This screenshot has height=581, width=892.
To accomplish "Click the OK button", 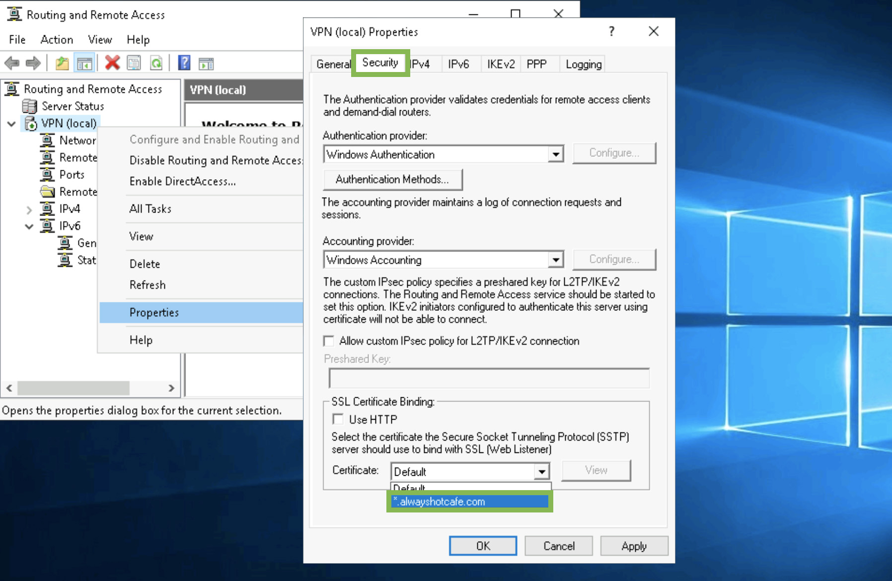I will pyautogui.click(x=483, y=546).
